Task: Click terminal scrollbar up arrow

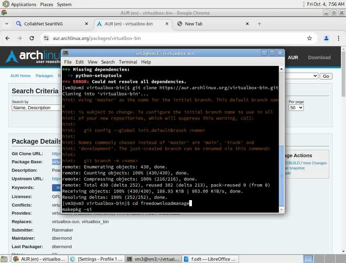Action: coord(281,69)
